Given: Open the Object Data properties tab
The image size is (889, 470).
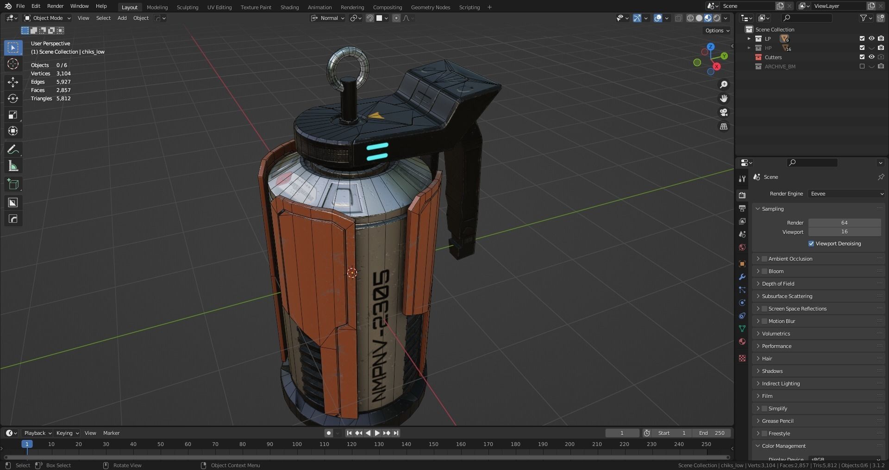Looking at the screenshot, I should click(742, 329).
